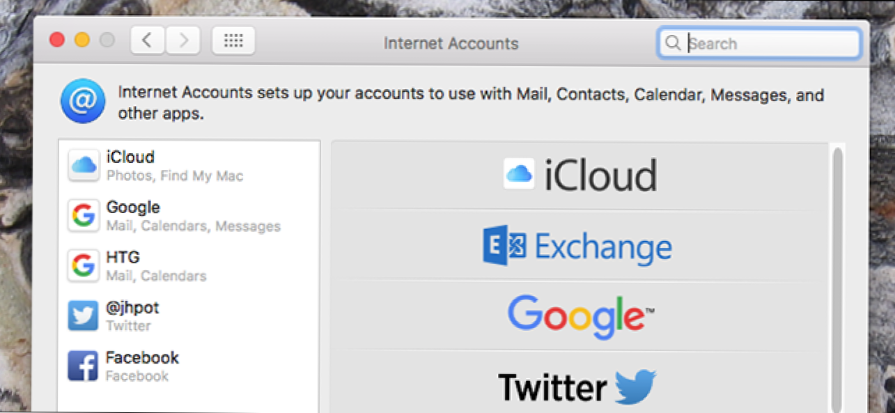Image resolution: width=895 pixels, height=413 pixels.
Task: Click the Internet Accounts @ icon
Action: 83,102
